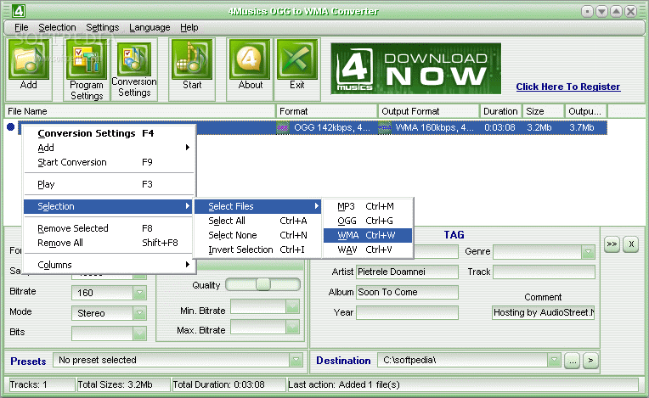Click the Size column header

coord(543,111)
